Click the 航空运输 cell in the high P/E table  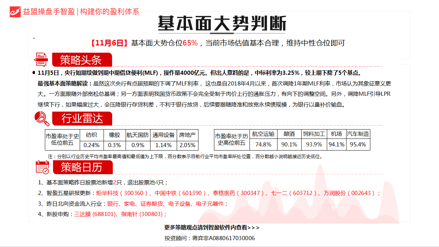click(x=263, y=134)
